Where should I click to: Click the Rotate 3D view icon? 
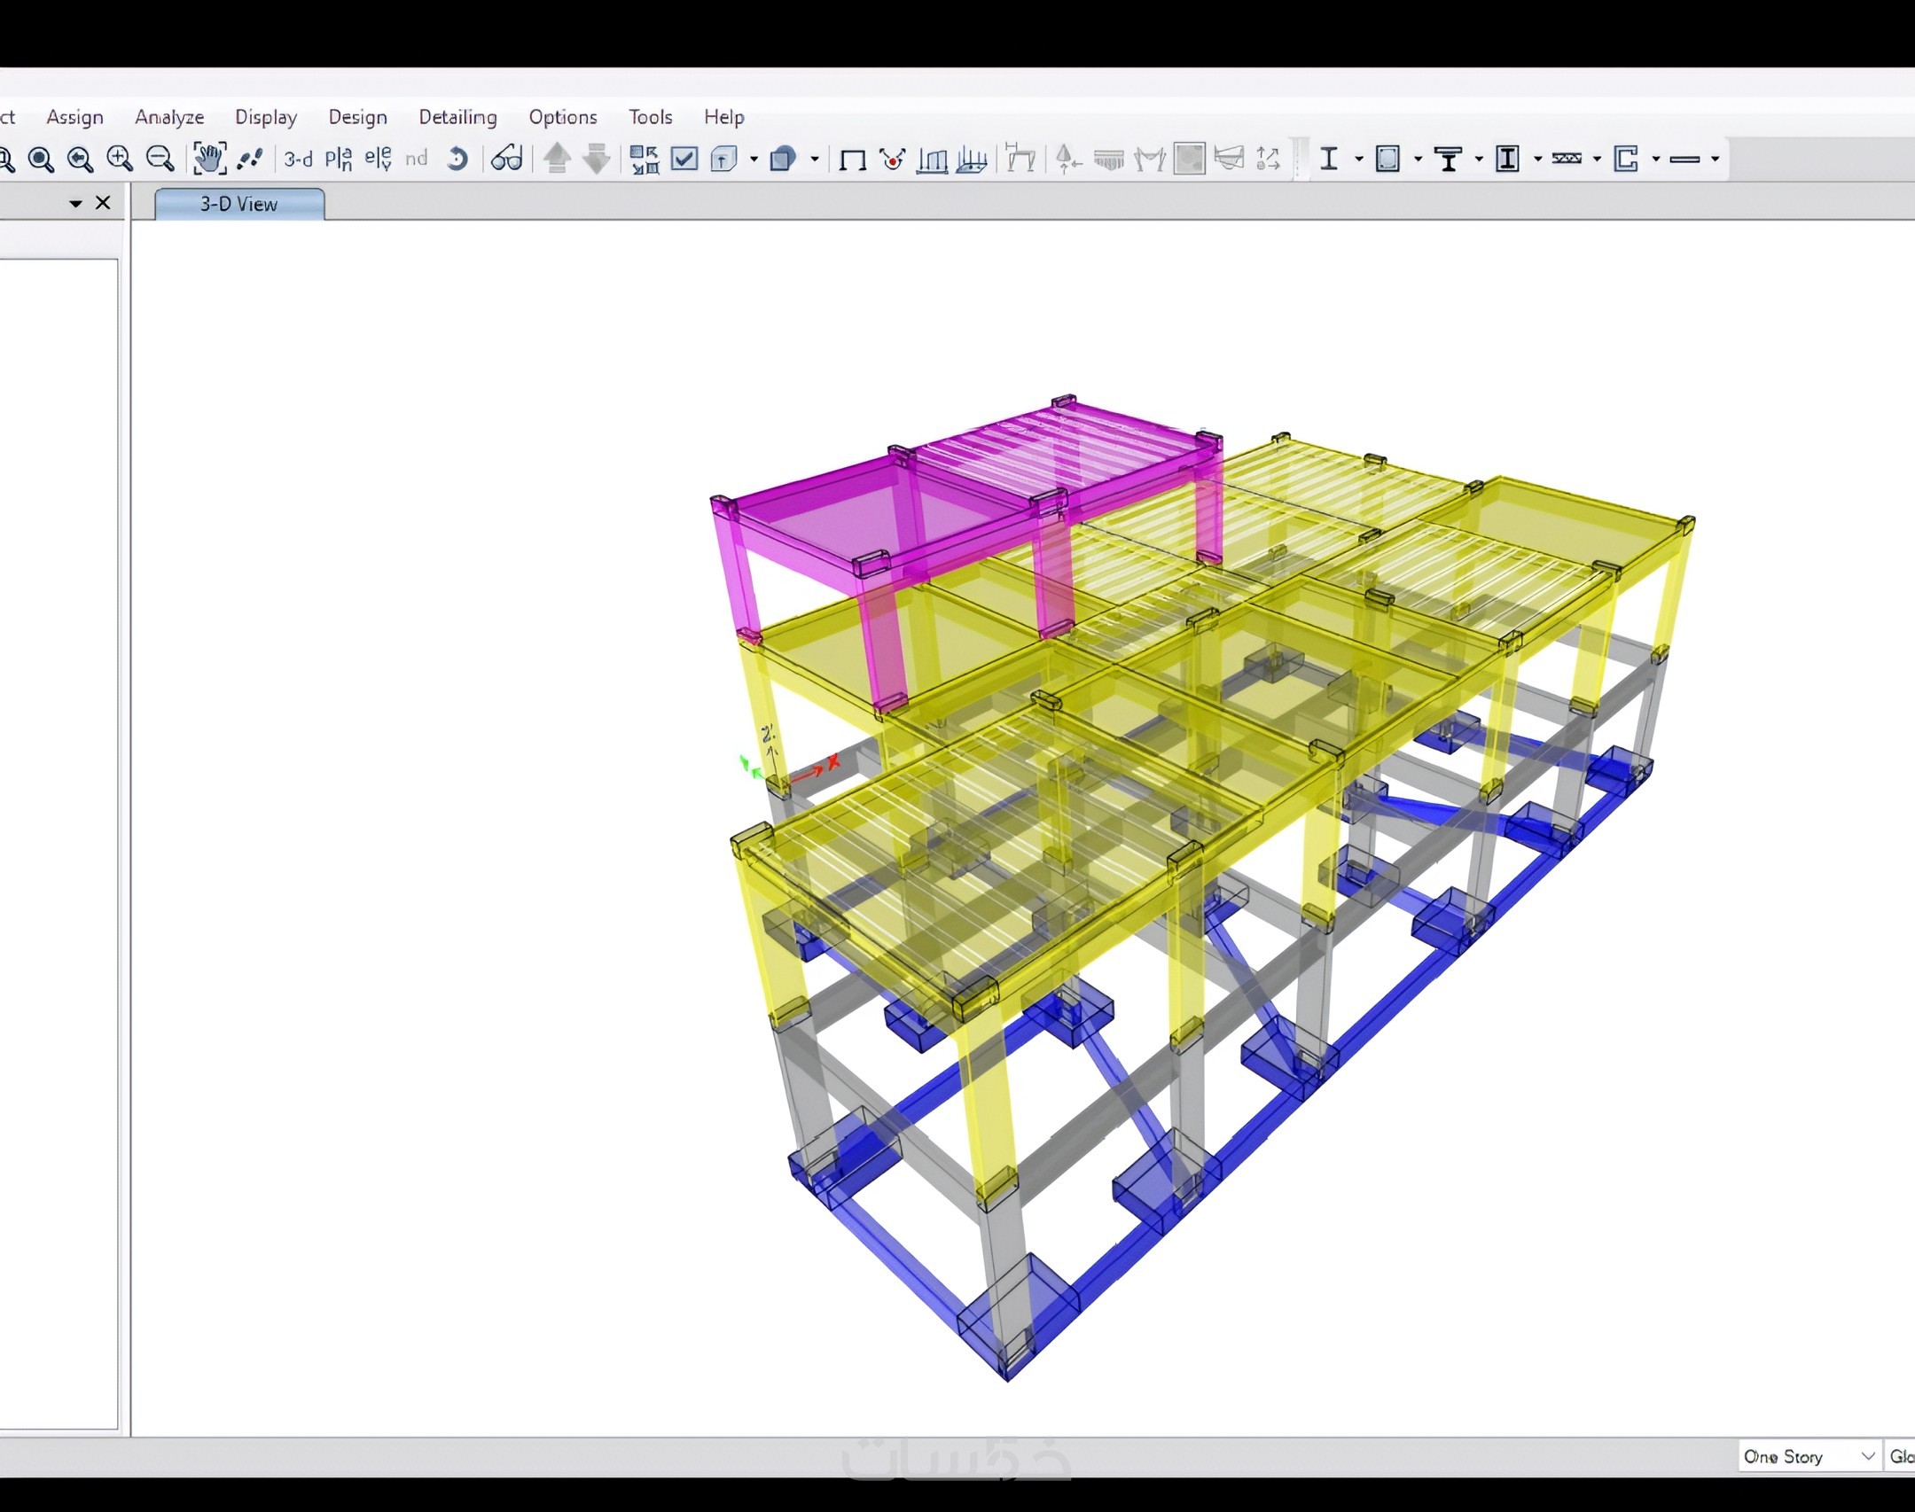point(457,159)
